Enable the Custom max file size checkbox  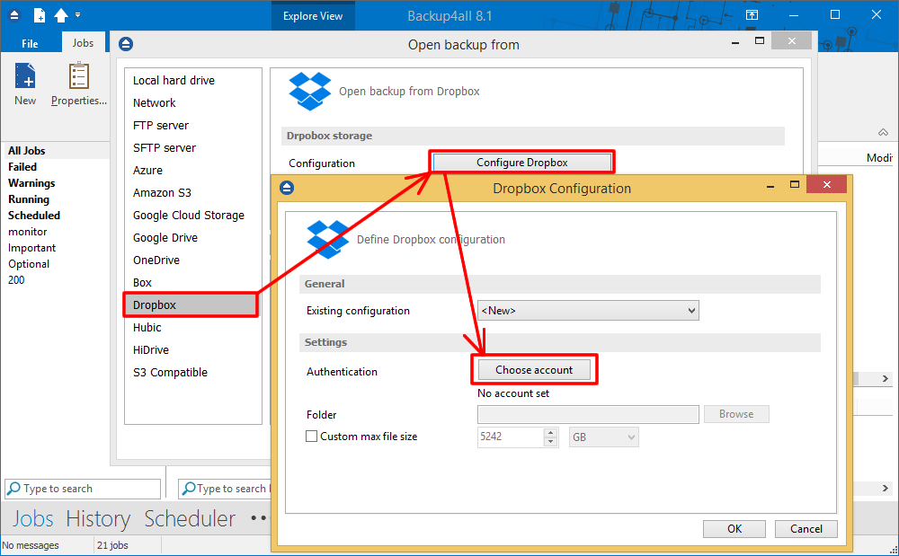[312, 437]
